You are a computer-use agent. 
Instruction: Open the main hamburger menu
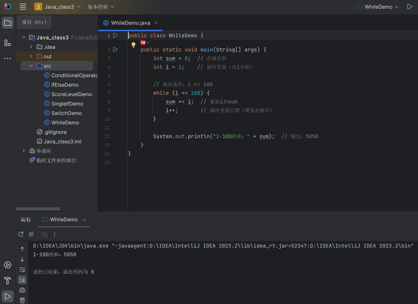click(23, 7)
